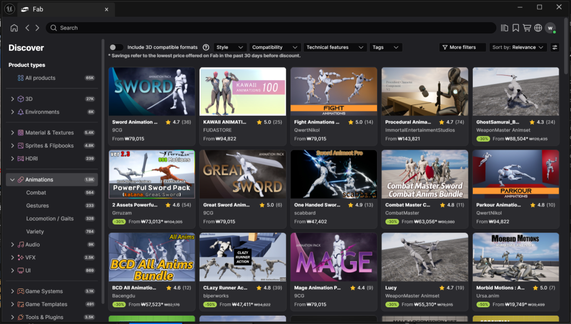Expand the 3D category chevron
This screenshot has height=324, width=571.
[12, 99]
